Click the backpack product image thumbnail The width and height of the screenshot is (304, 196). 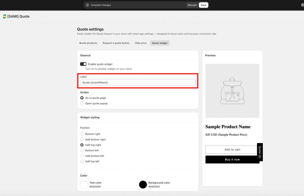232,91
